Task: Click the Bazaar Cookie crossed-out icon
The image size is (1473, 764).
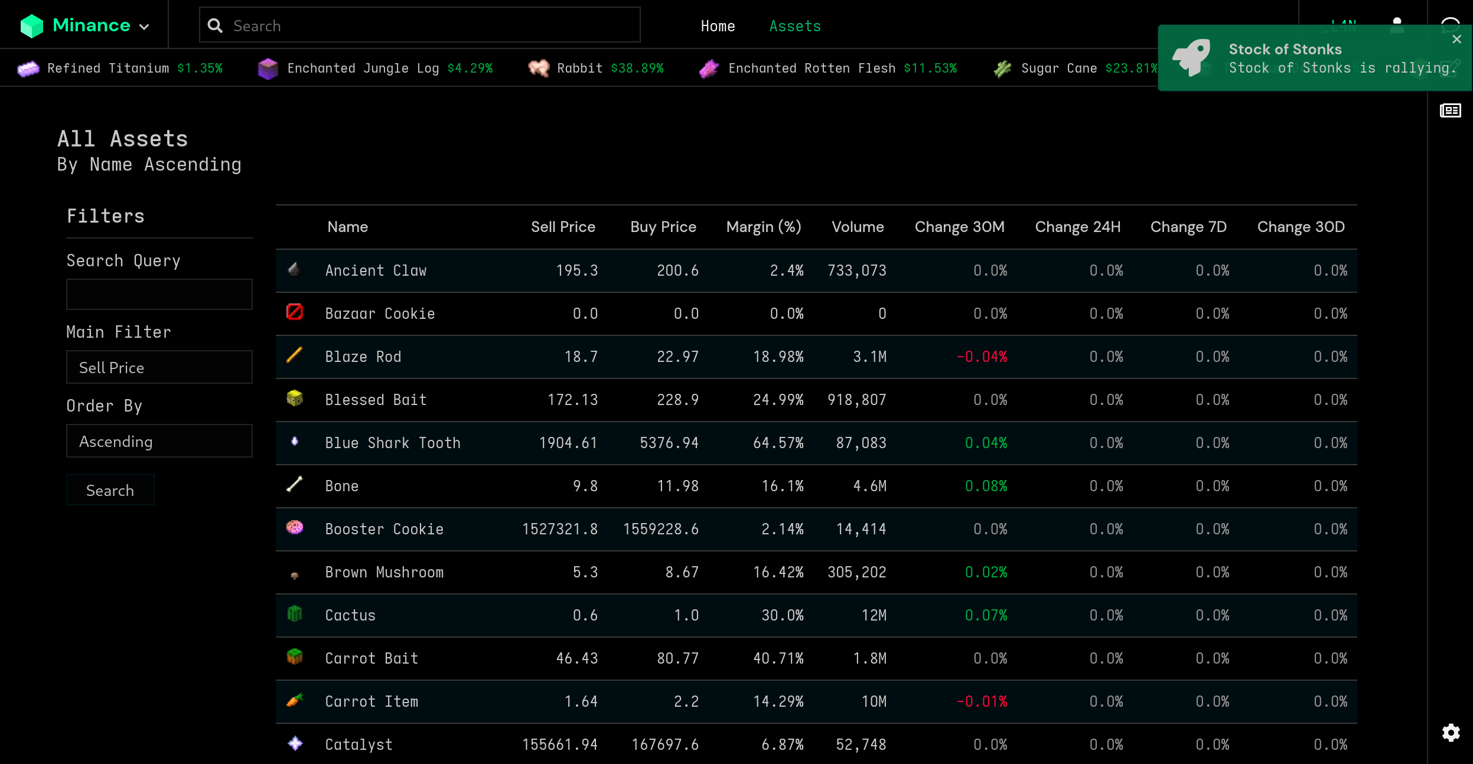Action: click(295, 312)
